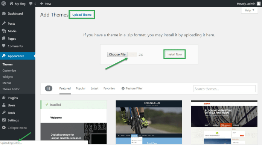Screen dimensions: 262x145
Task: Open the Users icon in sidebar
Action: tap(4, 105)
